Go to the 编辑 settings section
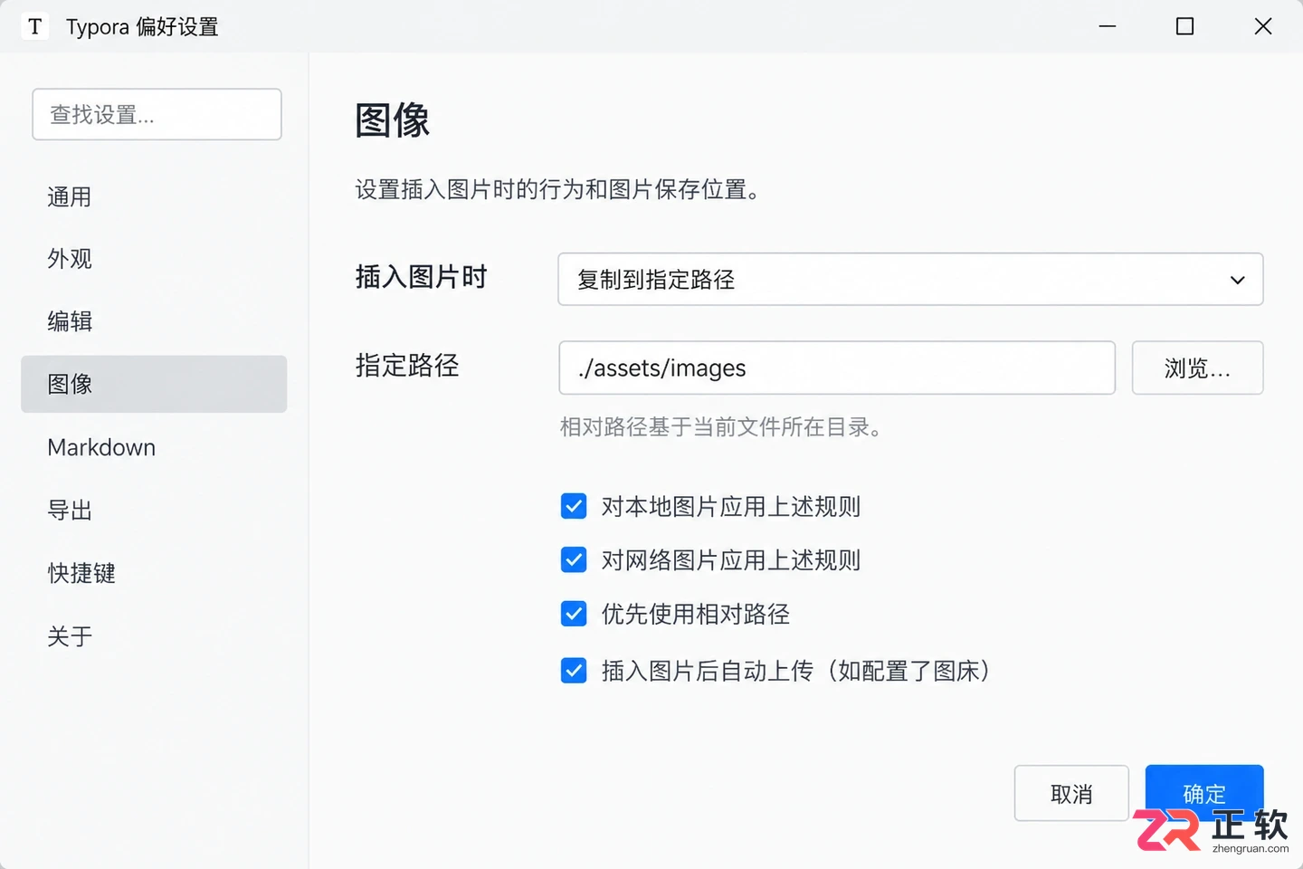The height and width of the screenshot is (869, 1303). coord(154,321)
